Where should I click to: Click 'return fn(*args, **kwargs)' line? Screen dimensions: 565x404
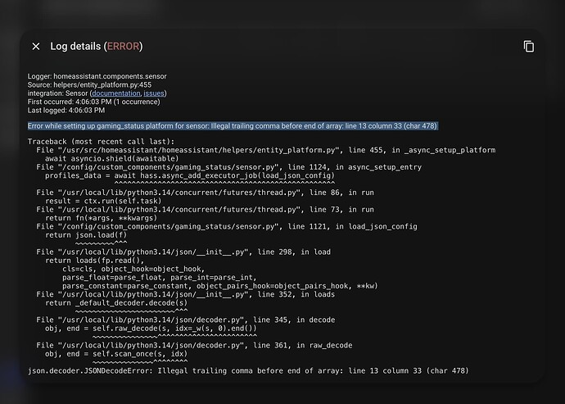[101, 218]
